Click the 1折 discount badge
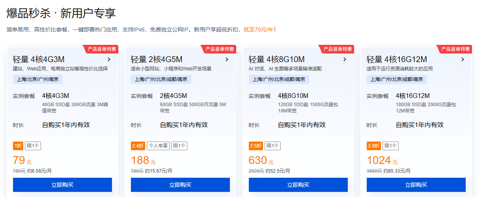Viewport: 487px width, 197px height. coord(18,146)
